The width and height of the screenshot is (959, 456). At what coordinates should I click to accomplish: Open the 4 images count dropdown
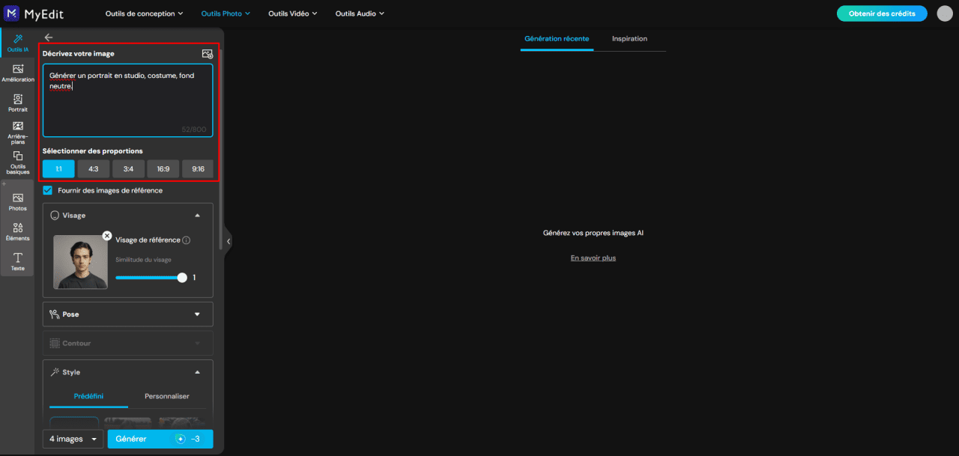[73, 439]
